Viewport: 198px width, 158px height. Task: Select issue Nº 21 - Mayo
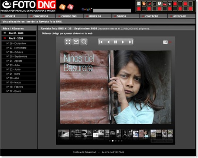pyautogui.click(x=19, y=74)
